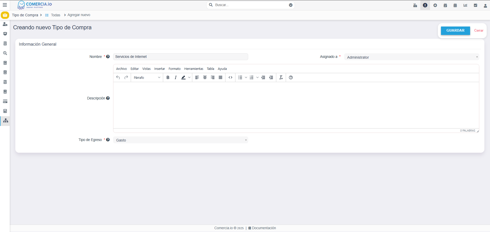This screenshot has width=490, height=232.
Task: Justify text
Action: (220, 78)
